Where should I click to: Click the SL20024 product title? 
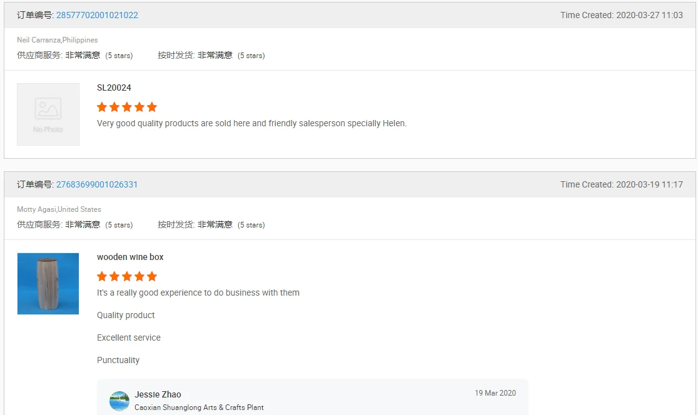(x=114, y=87)
